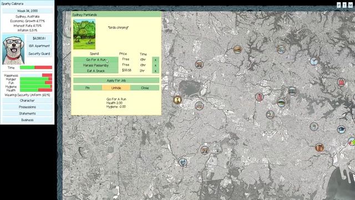355x200 pixels.
Task: Open the Business panel
Action: [27, 120]
